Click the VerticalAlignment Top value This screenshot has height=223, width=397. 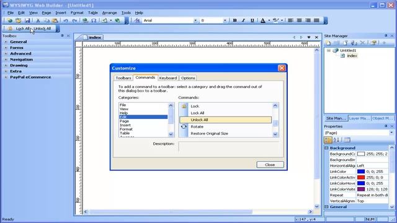372,201
